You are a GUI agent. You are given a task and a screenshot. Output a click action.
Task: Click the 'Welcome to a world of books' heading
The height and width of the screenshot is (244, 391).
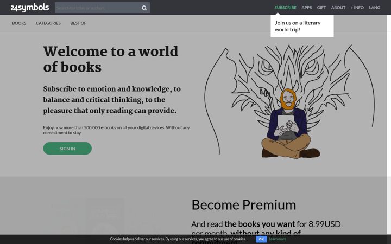[110, 59]
